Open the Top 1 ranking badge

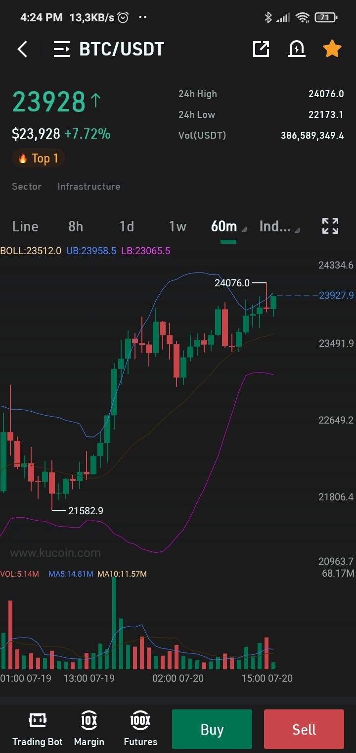click(x=39, y=159)
